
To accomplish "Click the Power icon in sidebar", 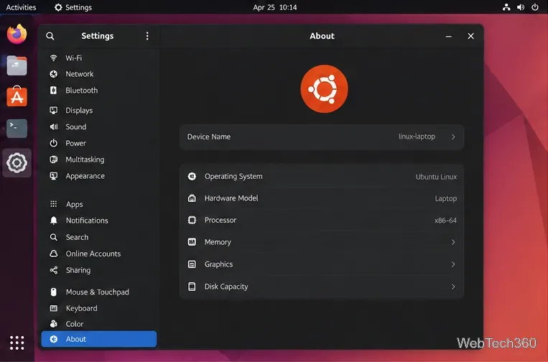I will pyautogui.click(x=53, y=143).
